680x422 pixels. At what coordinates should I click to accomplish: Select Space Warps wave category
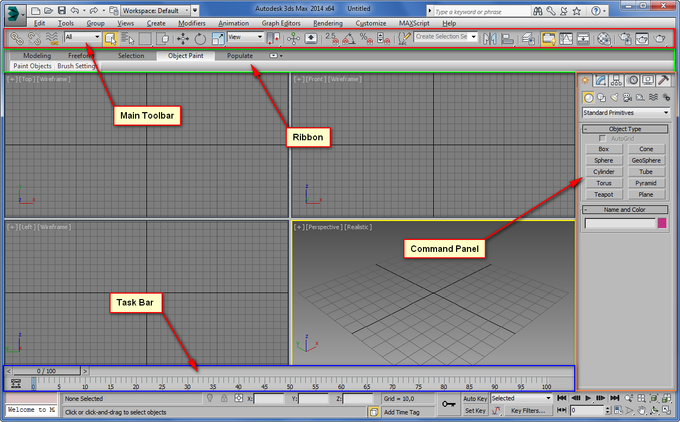point(653,98)
